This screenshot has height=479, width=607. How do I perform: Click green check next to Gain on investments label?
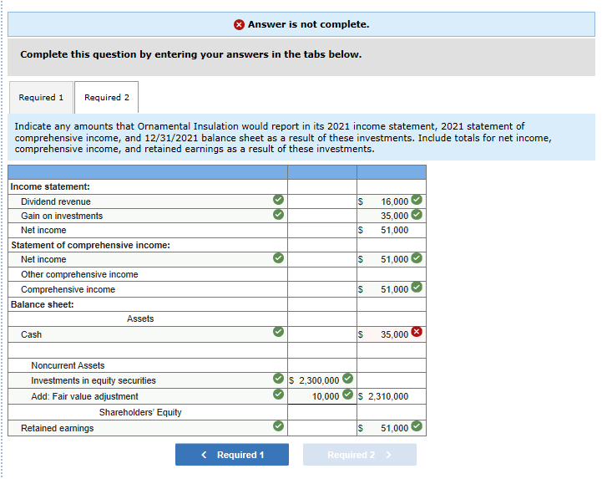278,214
